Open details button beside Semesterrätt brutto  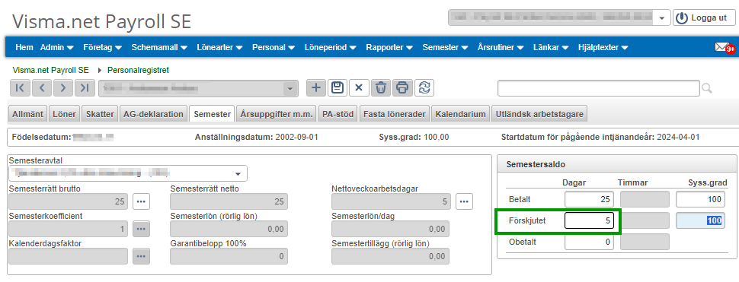tap(142, 201)
